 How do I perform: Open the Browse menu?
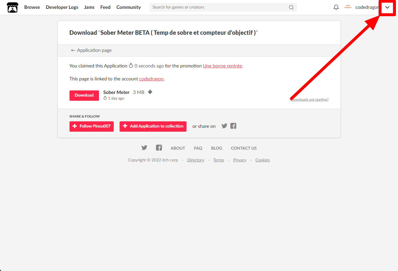tap(32, 7)
